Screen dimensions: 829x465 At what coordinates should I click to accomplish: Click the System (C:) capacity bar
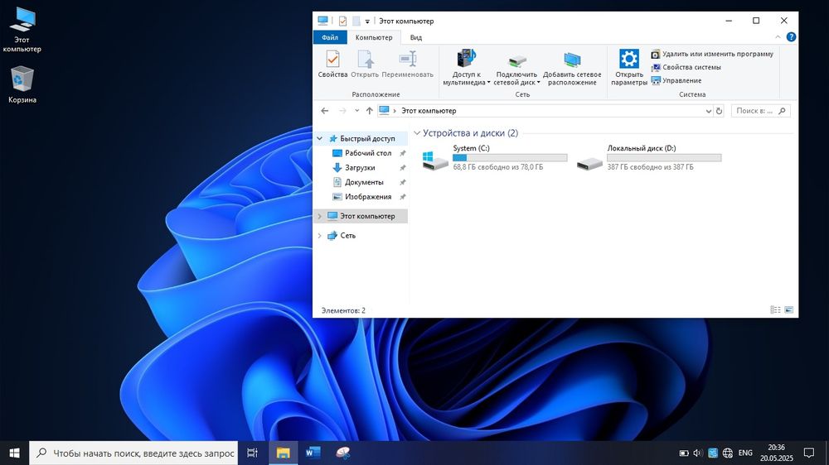(510, 157)
